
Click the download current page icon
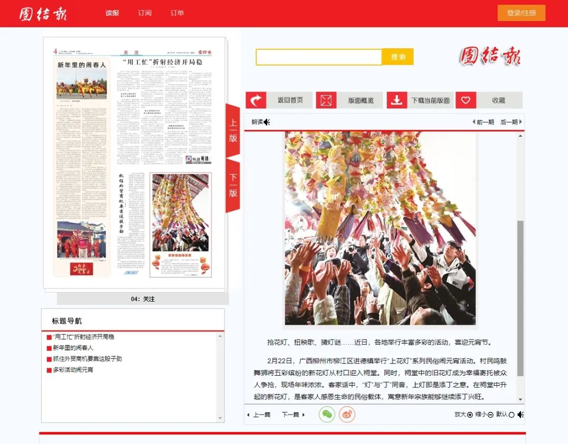point(397,100)
